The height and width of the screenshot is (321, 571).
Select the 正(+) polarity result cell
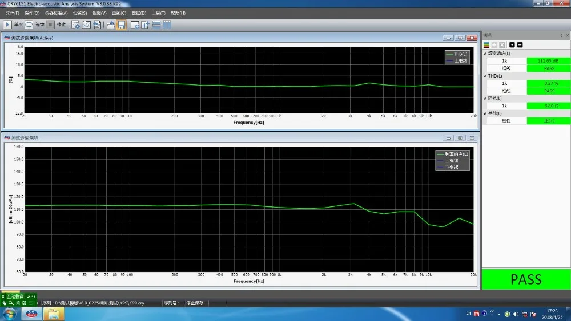point(548,121)
